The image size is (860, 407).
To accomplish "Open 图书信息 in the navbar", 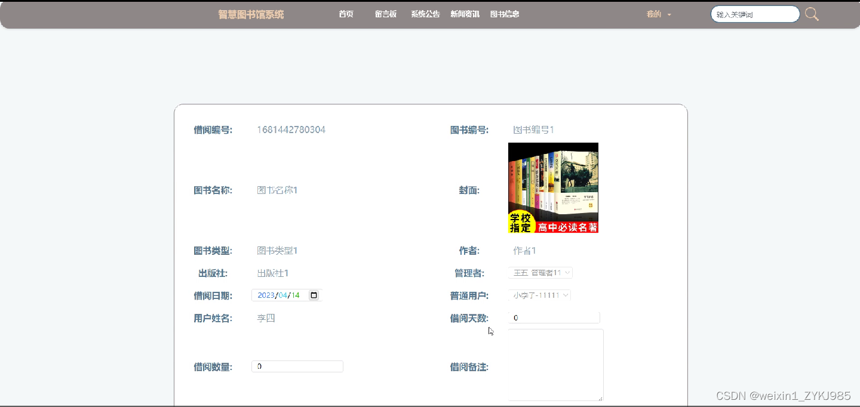I will click(x=505, y=14).
